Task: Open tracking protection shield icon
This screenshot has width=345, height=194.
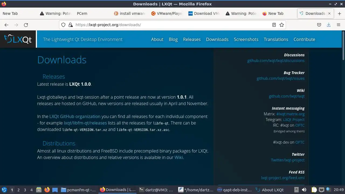Action: (63, 25)
